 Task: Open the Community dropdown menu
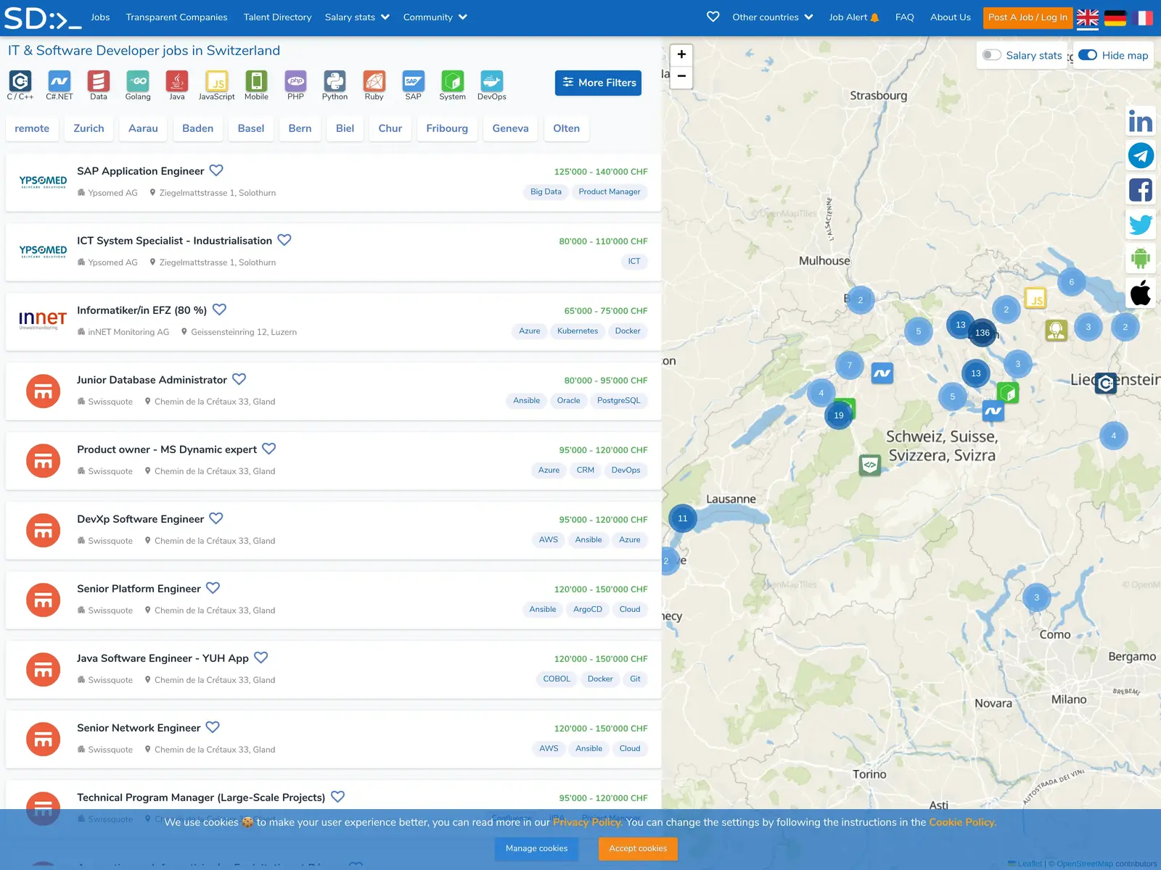tap(435, 17)
